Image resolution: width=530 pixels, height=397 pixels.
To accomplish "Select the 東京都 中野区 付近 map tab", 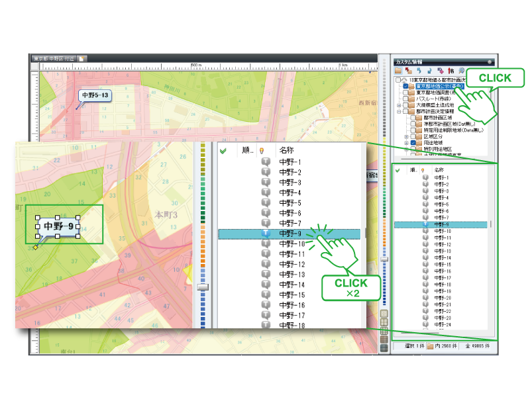I will (54, 58).
